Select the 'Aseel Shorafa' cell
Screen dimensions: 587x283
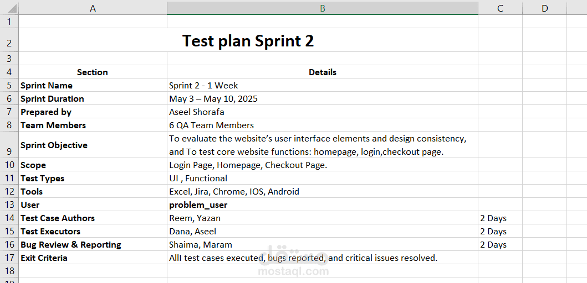click(323, 112)
